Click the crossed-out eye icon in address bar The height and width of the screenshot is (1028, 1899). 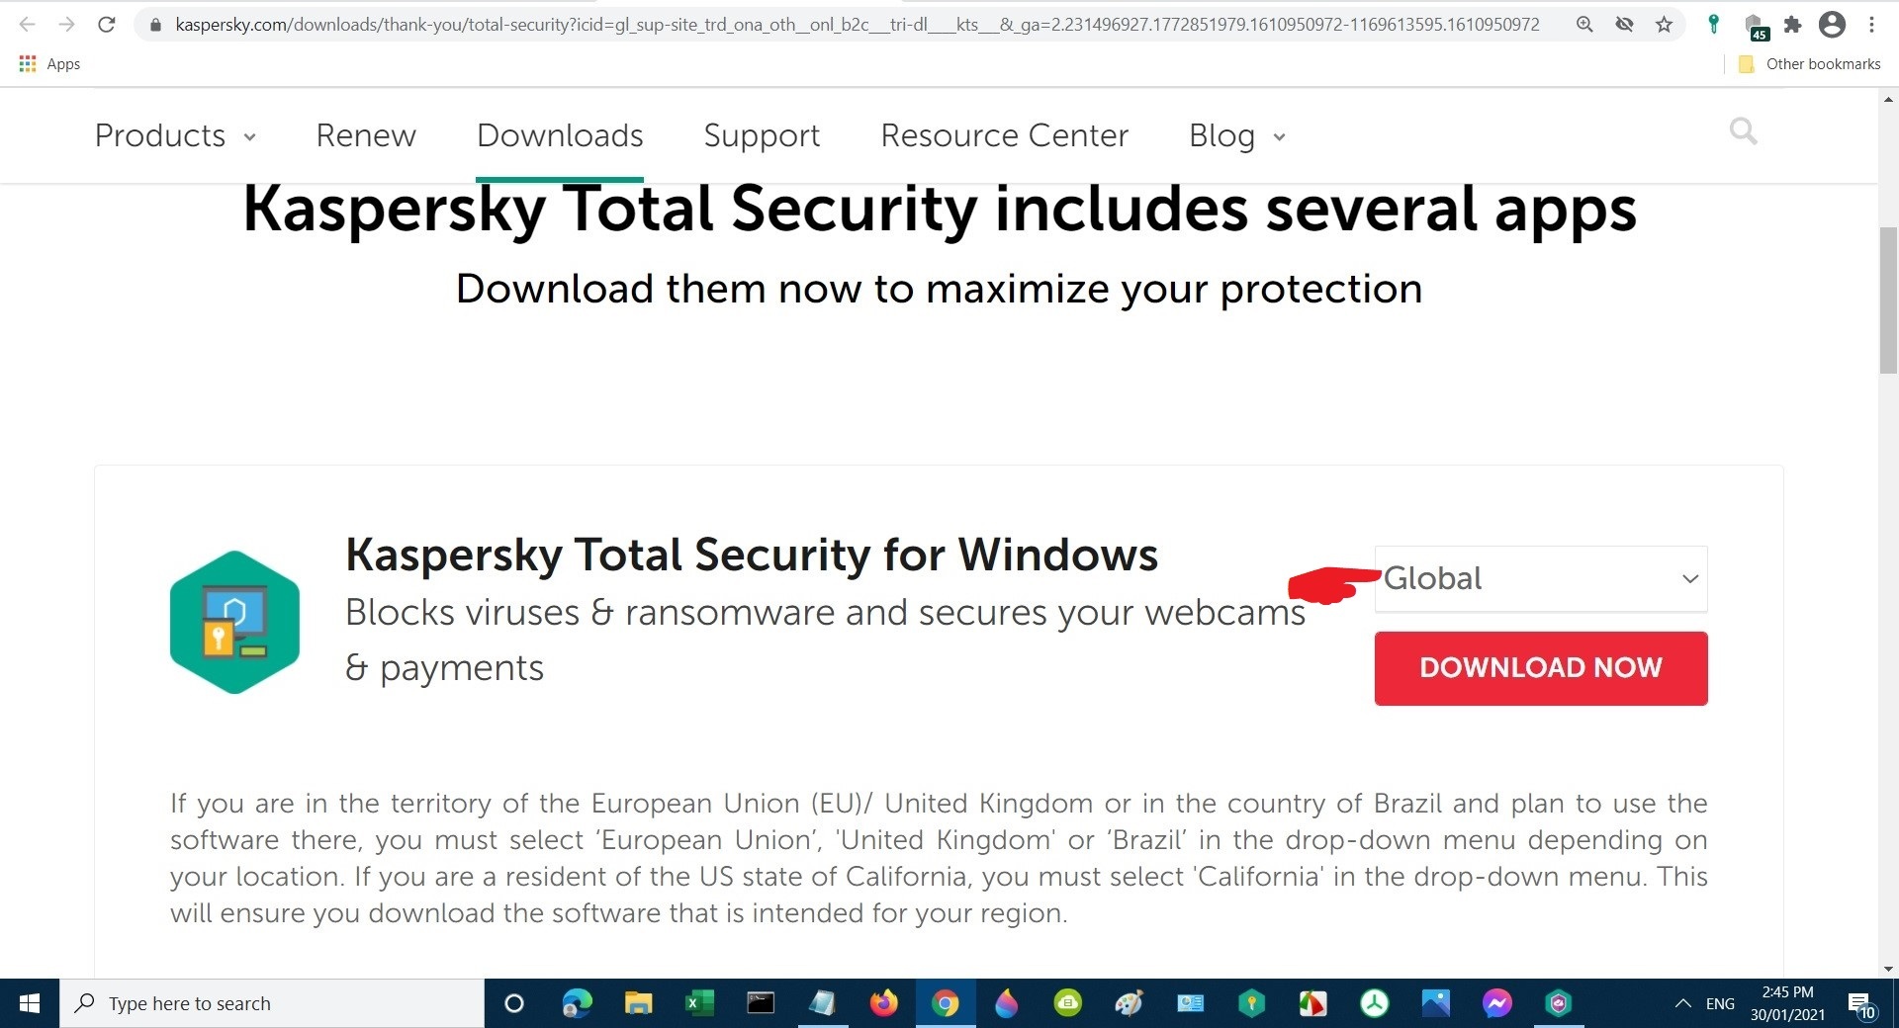[x=1624, y=25]
